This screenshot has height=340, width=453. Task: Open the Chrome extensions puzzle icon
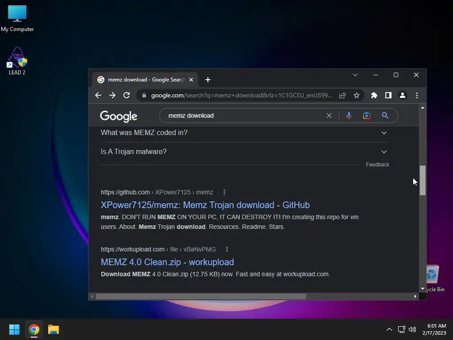pos(374,95)
